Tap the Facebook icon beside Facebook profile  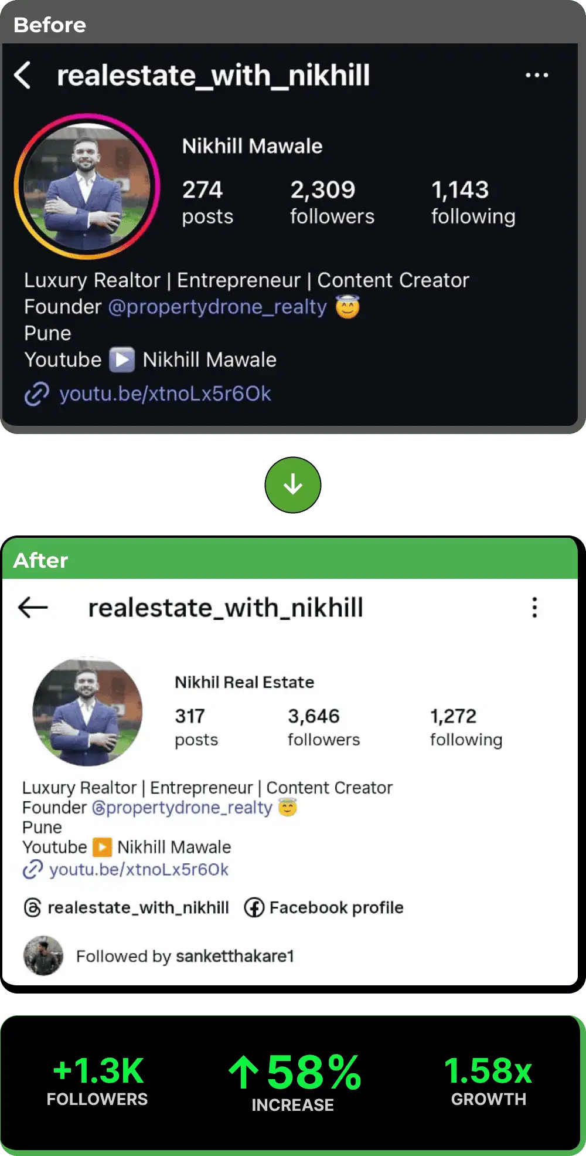[x=254, y=907]
